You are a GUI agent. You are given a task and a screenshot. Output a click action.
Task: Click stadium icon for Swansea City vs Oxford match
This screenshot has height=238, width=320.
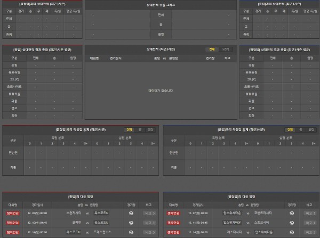(x=131, y=212)
